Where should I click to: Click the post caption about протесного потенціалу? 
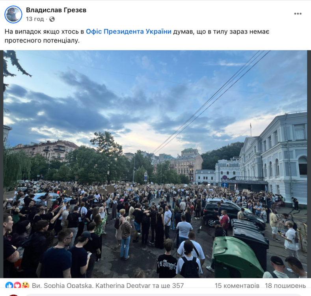pos(137,36)
